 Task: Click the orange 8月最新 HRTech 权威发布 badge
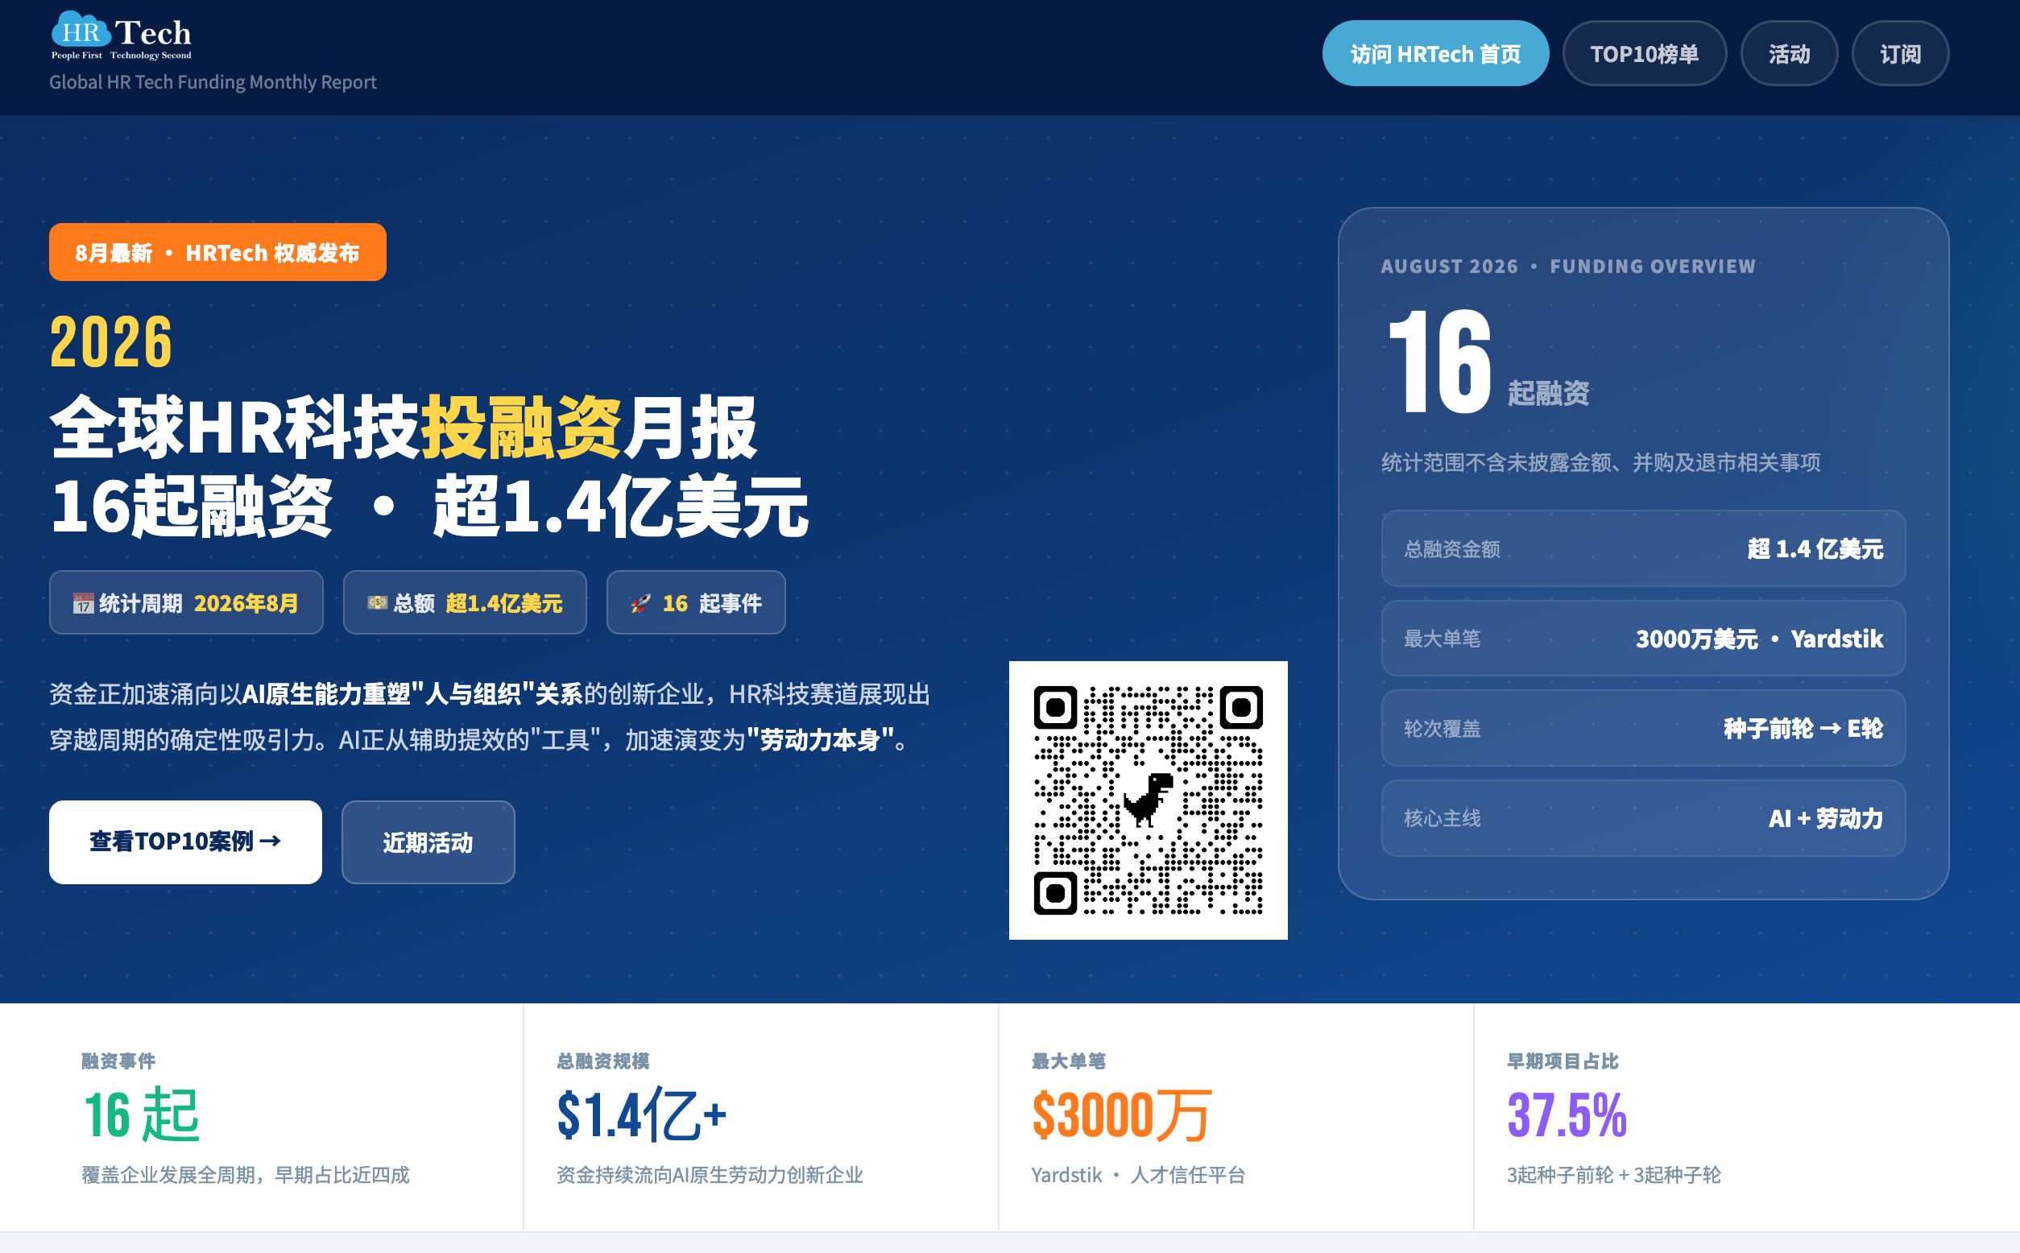point(218,252)
